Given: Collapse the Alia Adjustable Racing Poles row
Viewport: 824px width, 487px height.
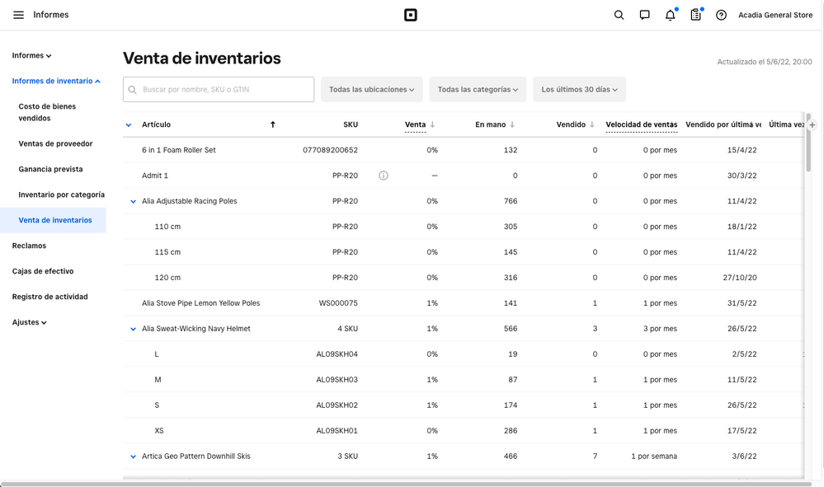Looking at the screenshot, I should (x=133, y=201).
